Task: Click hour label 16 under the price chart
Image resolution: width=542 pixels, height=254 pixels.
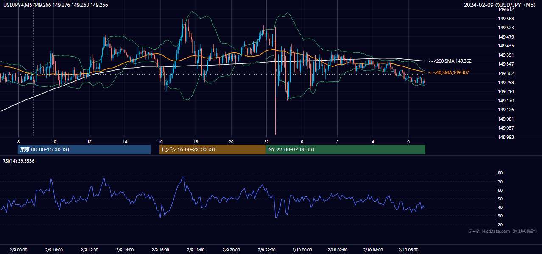Action: point(160,141)
